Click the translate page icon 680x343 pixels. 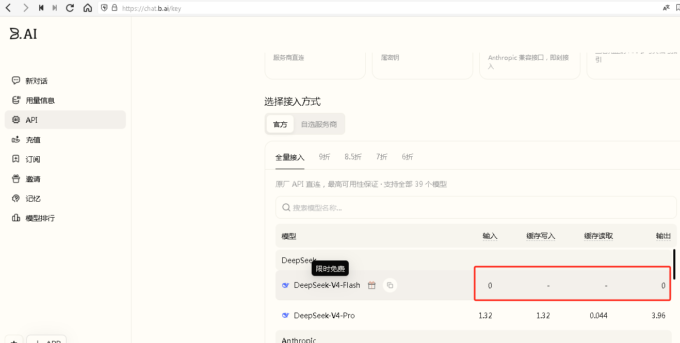[666, 8]
